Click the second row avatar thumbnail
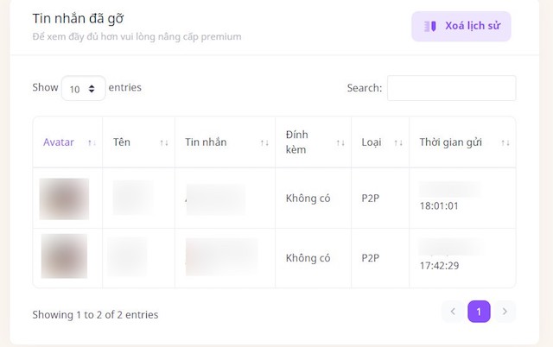This screenshot has height=347, width=553. tap(64, 256)
